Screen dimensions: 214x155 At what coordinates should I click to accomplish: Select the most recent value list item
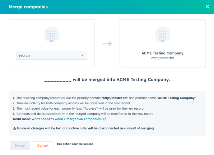[80, 108]
